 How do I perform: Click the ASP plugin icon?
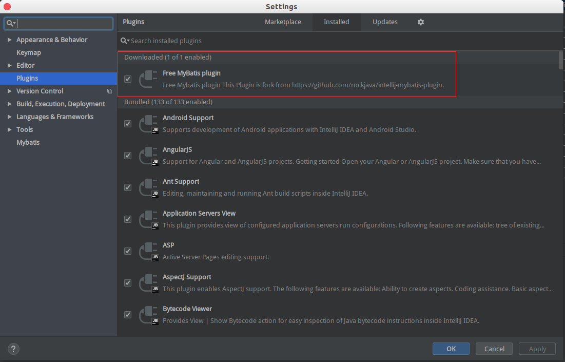point(148,251)
